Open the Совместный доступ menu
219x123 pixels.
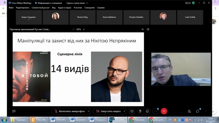40,8
